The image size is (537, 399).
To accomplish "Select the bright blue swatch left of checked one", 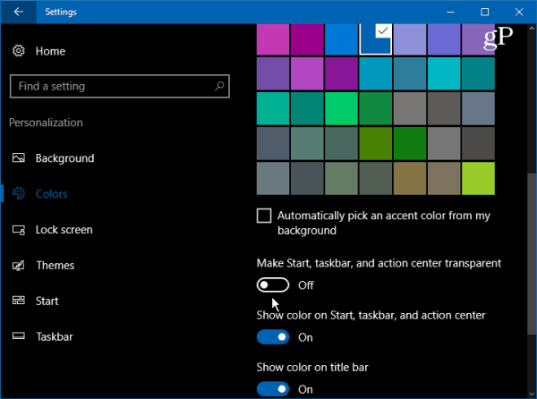I will coord(341,39).
